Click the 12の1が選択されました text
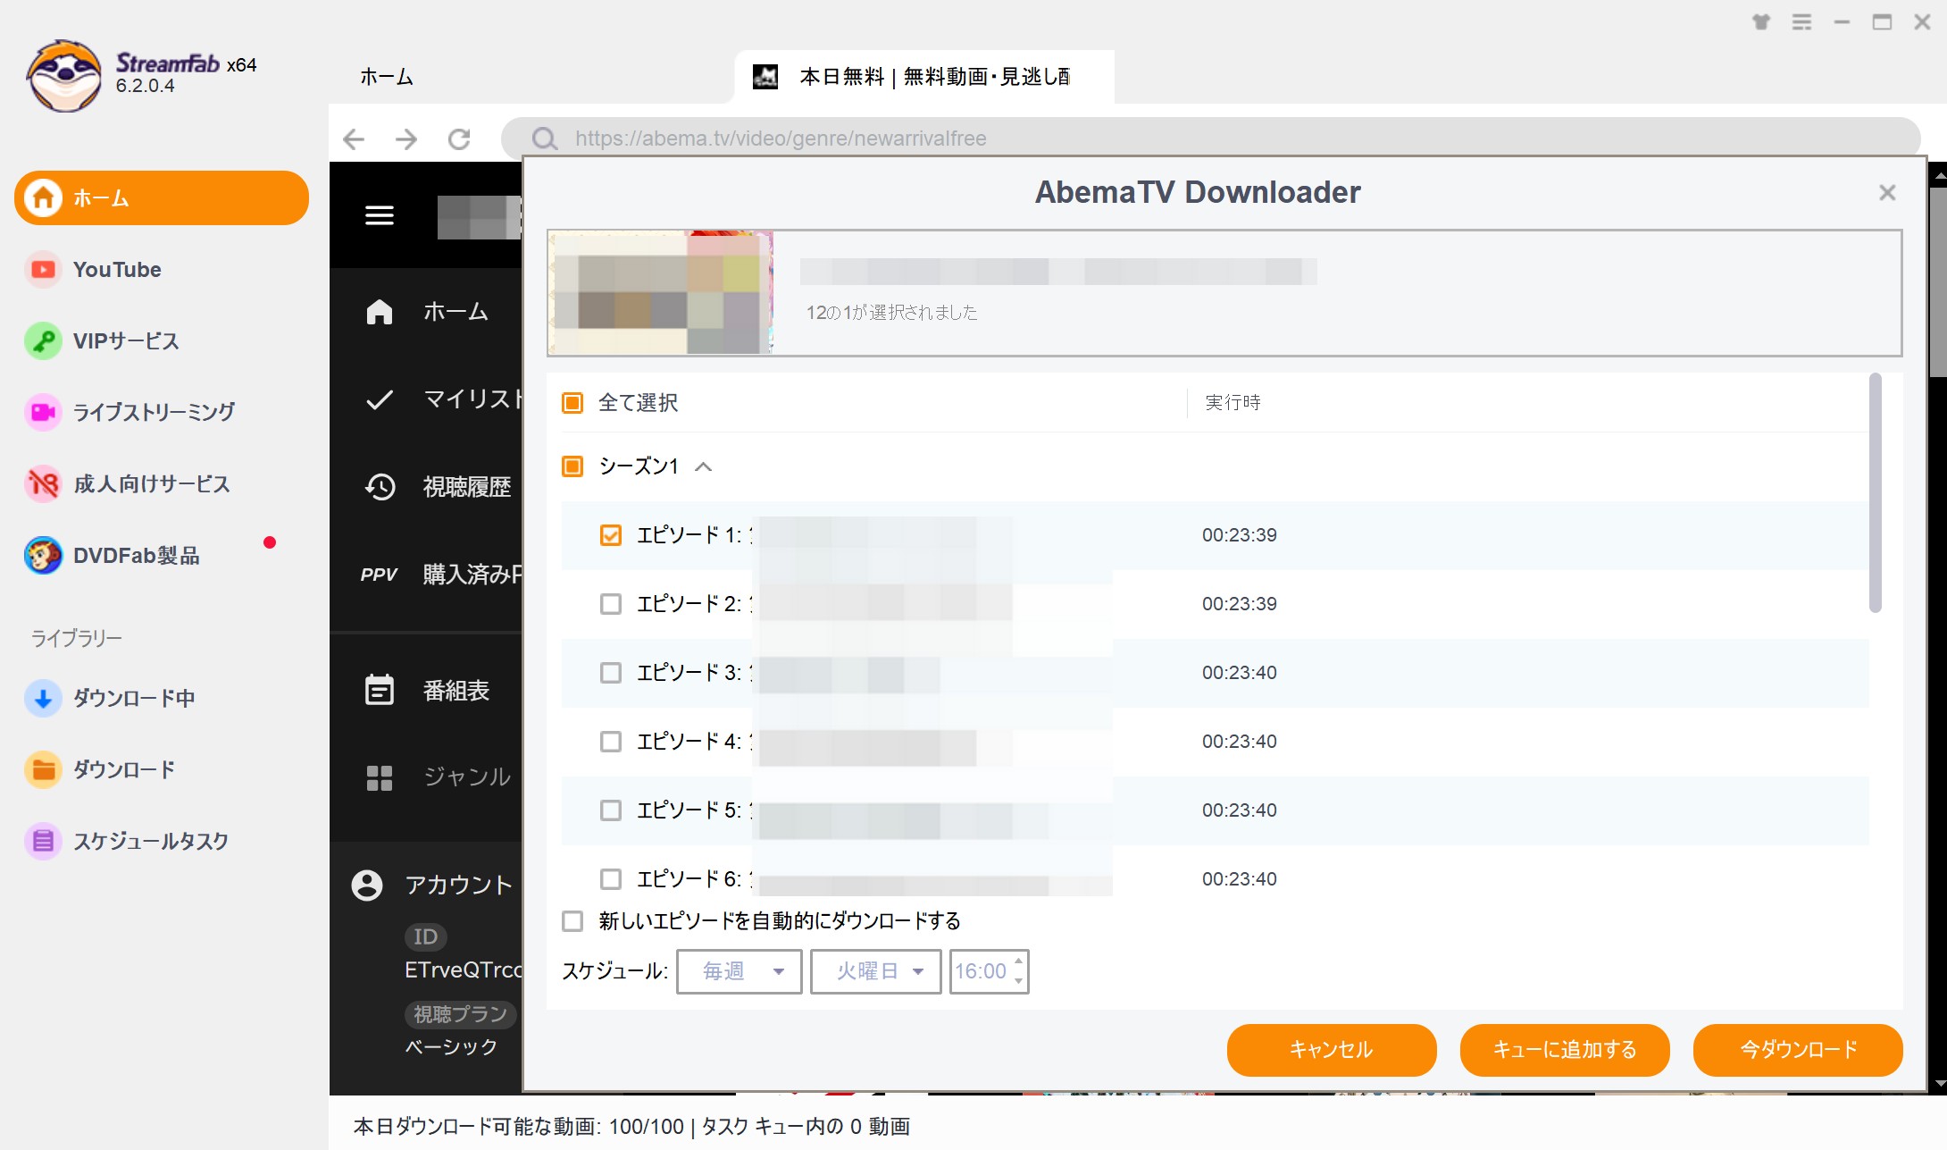1947x1150 pixels. point(891,313)
